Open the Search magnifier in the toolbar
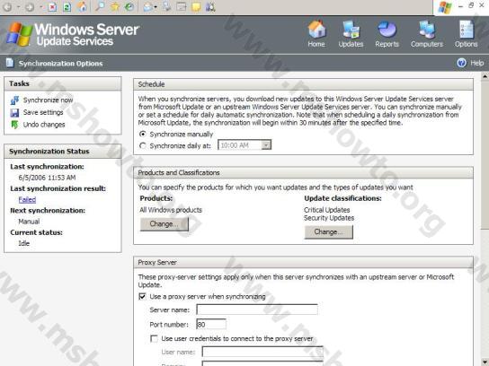Viewport: 489px width, 366px height. coord(100,6)
